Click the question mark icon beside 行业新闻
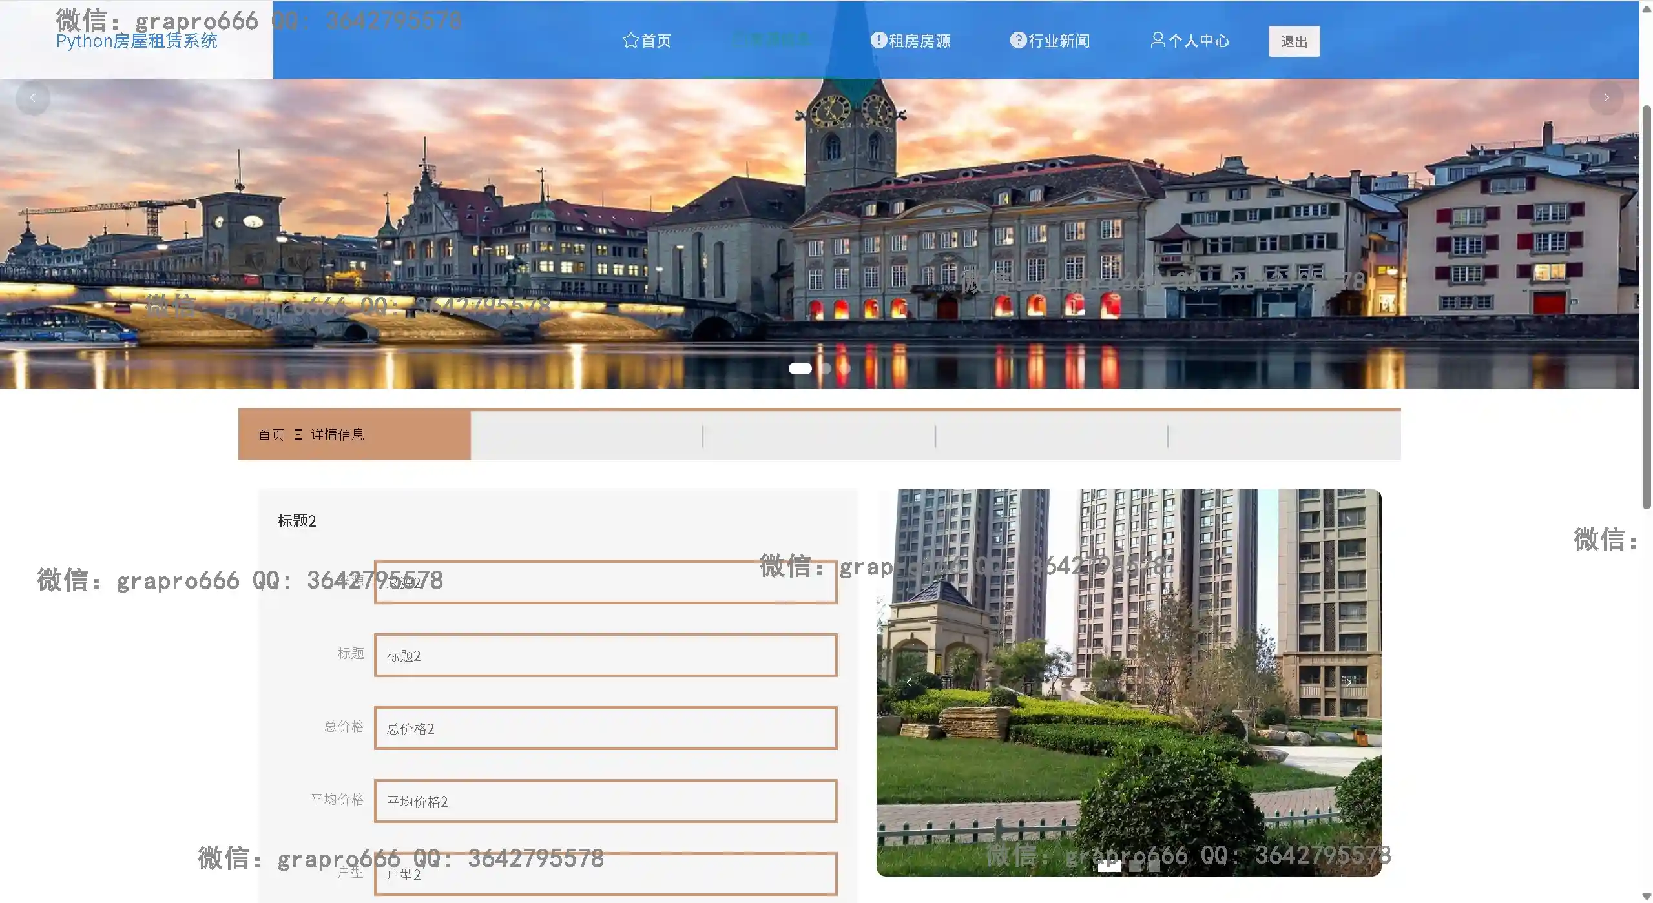The height and width of the screenshot is (903, 1653). (x=1017, y=40)
